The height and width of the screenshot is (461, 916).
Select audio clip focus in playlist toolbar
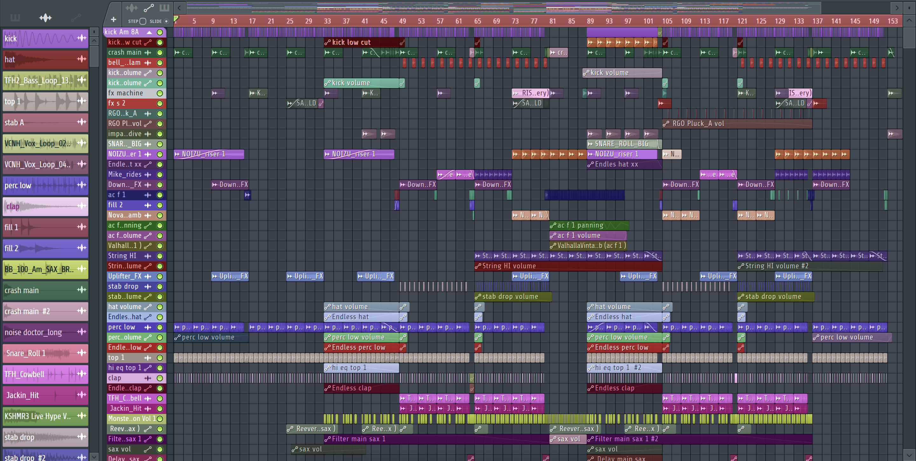click(x=132, y=7)
